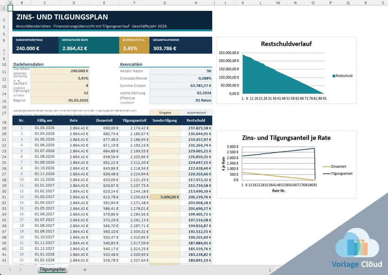This screenshot has height=275, width=388.
Task: Select the Zins- und Tilgungsanteil je Rate chart title
Action: tap(286, 138)
